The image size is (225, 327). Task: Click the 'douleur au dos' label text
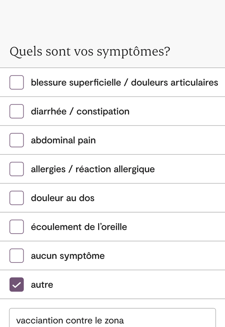pyautogui.click(x=63, y=198)
